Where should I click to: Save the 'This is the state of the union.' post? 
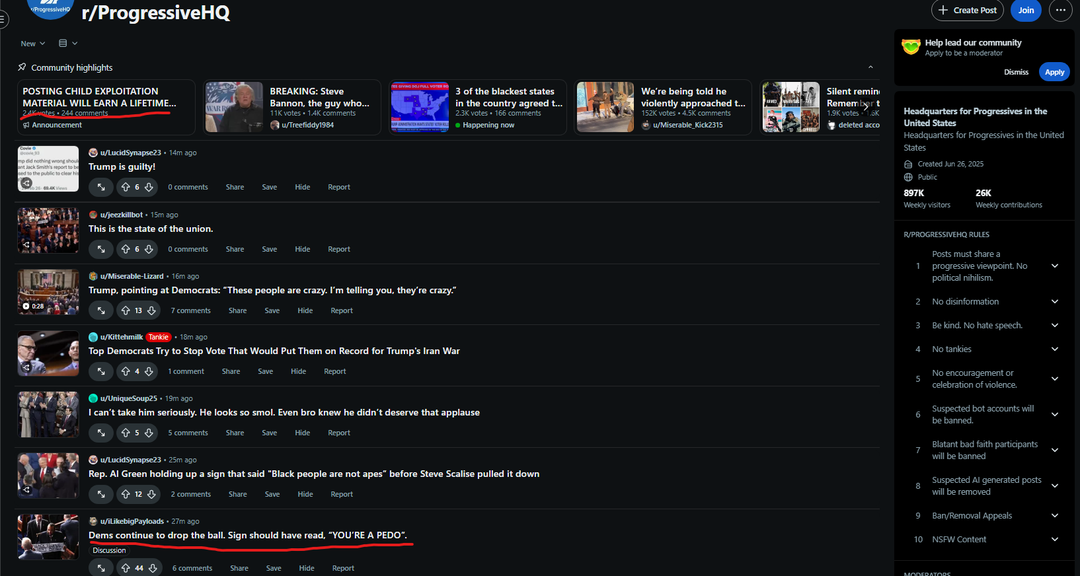(269, 249)
